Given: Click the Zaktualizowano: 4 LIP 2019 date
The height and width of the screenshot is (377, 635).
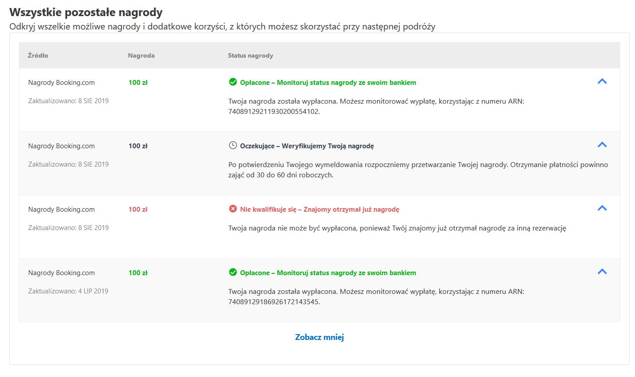Looking at the screenshot, I should point(68,291).
